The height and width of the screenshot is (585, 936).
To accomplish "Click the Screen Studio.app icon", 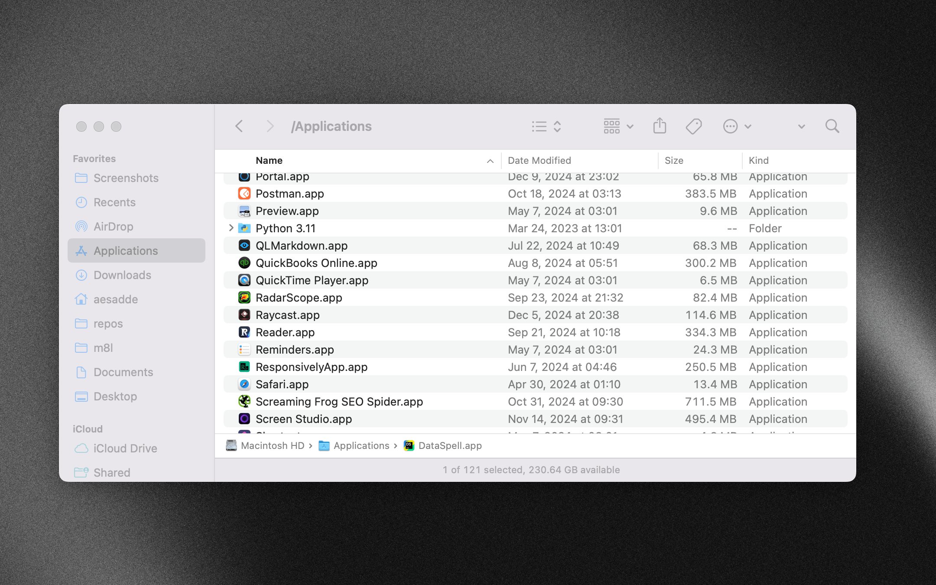I will pos(244,419).
